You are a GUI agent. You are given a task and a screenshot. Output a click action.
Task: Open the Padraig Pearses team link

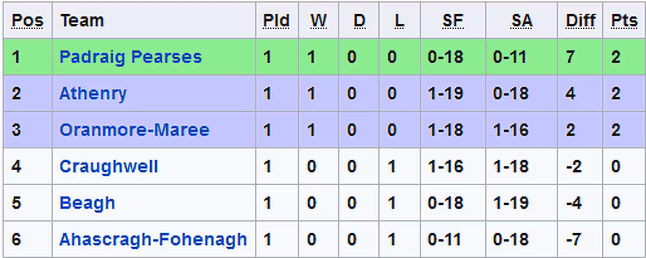pos(131,57)
